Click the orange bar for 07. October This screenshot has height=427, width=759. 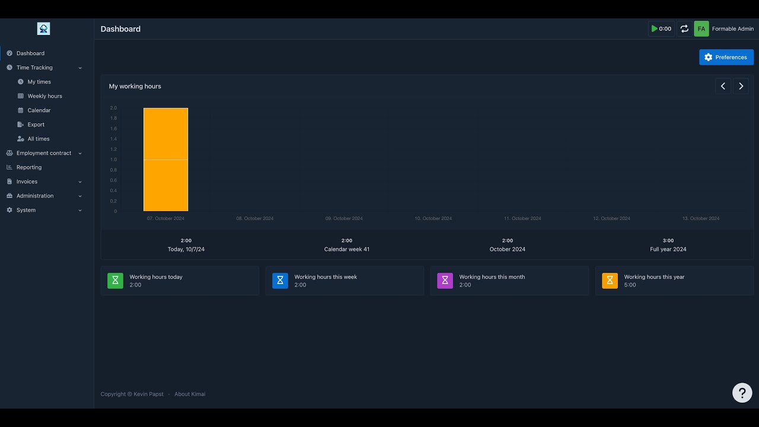coord(166,160)
